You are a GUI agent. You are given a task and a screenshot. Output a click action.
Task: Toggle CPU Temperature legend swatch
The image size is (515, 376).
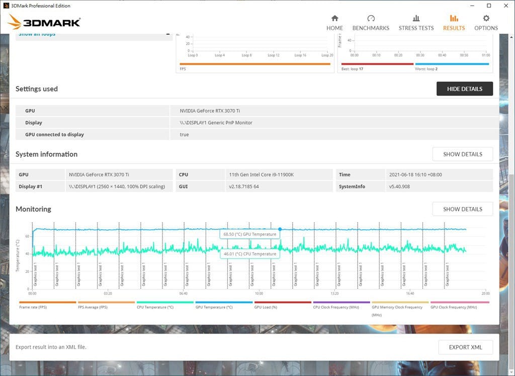tap(165, 302)
